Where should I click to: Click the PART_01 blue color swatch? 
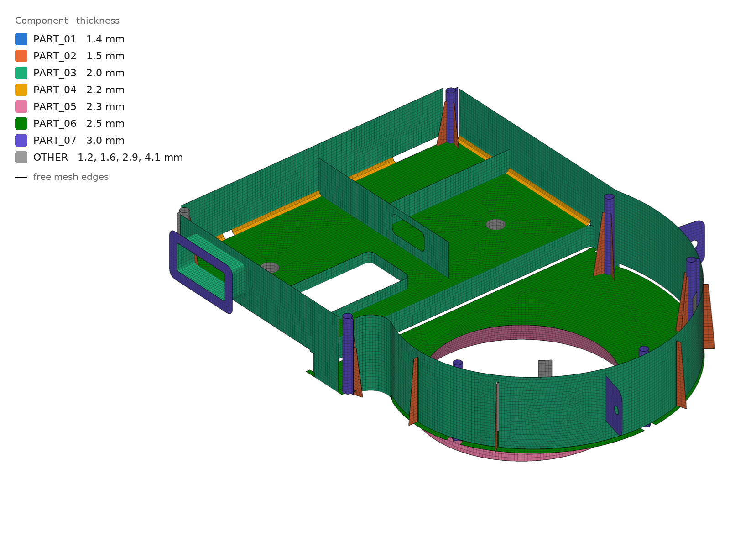[x=21, y=39]
